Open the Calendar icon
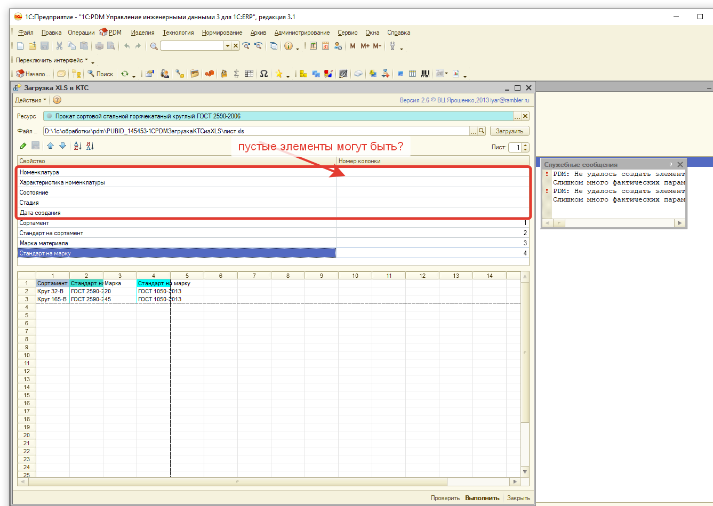Image resolution: width=713 pixels, height=506 pixels. pyautogui.click(x=325, y=46)
